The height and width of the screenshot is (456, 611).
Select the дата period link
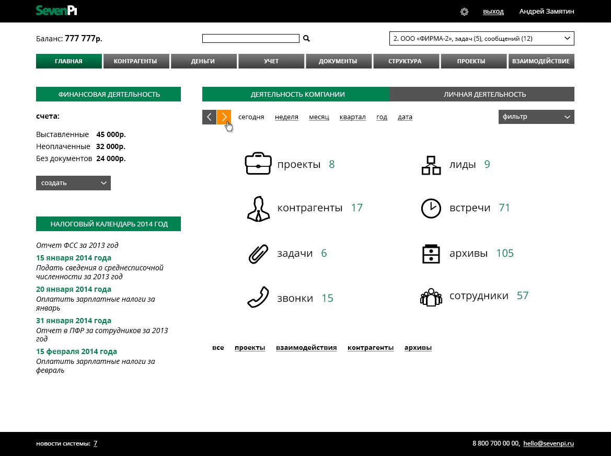tap(405, 117)
